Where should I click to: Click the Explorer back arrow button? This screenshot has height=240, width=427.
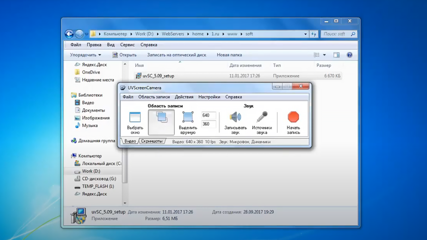point(69,34)
